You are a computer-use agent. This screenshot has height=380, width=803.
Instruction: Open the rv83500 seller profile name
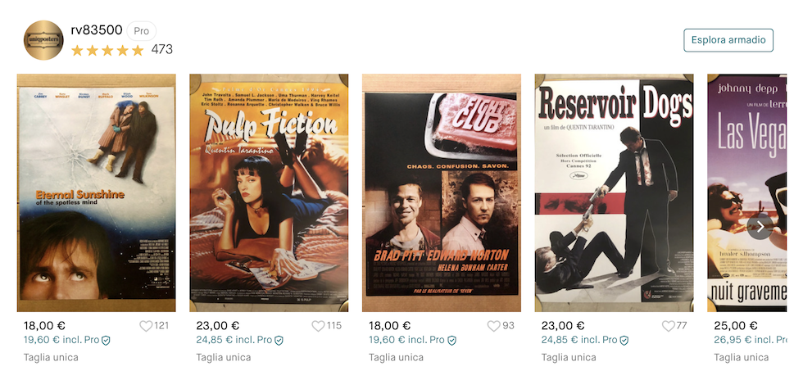pyautogui.click(x=97, y=30)
